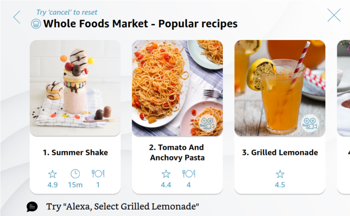Click the star rating icon for Grilled Lemonade
The width and height of the screenshot is (350, 216).
point(280,174)
